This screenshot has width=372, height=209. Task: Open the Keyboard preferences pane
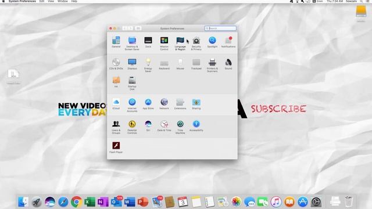164,64
